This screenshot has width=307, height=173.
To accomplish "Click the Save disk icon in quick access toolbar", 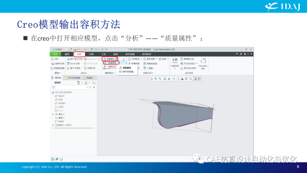I will 74,50.
